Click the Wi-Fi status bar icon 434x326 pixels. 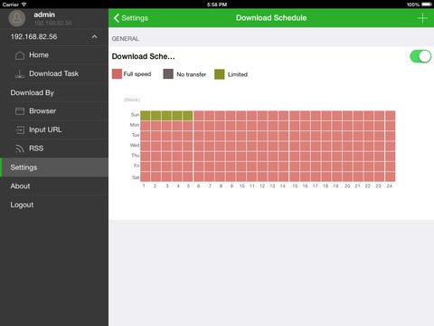[24, 5]
